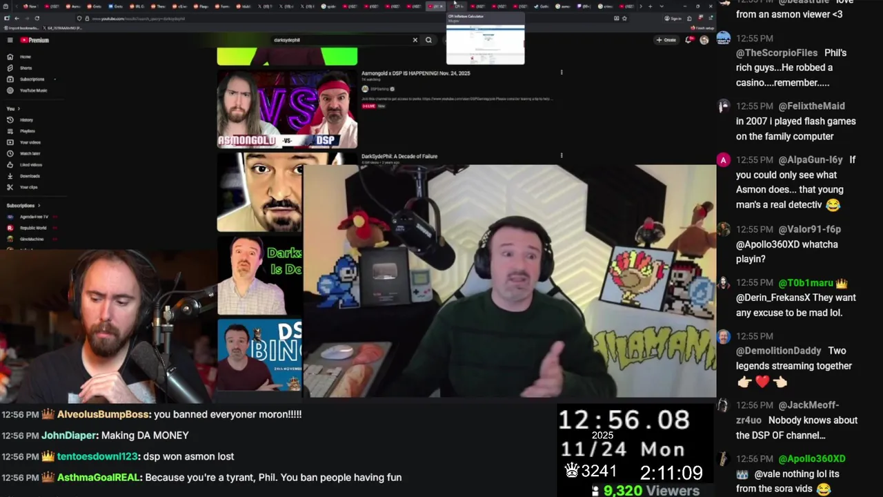Viewport: 883px width, 497px height.
Task: Open options for Asmongold x DSP video
Action: 562,72
